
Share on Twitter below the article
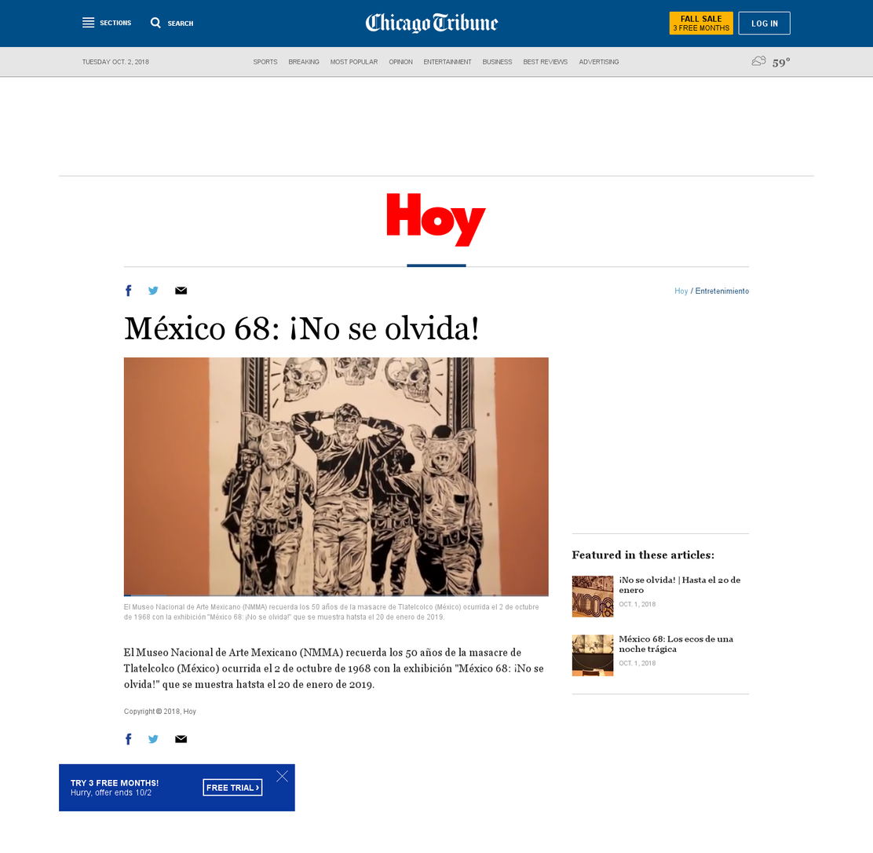[x=153, y=739]
